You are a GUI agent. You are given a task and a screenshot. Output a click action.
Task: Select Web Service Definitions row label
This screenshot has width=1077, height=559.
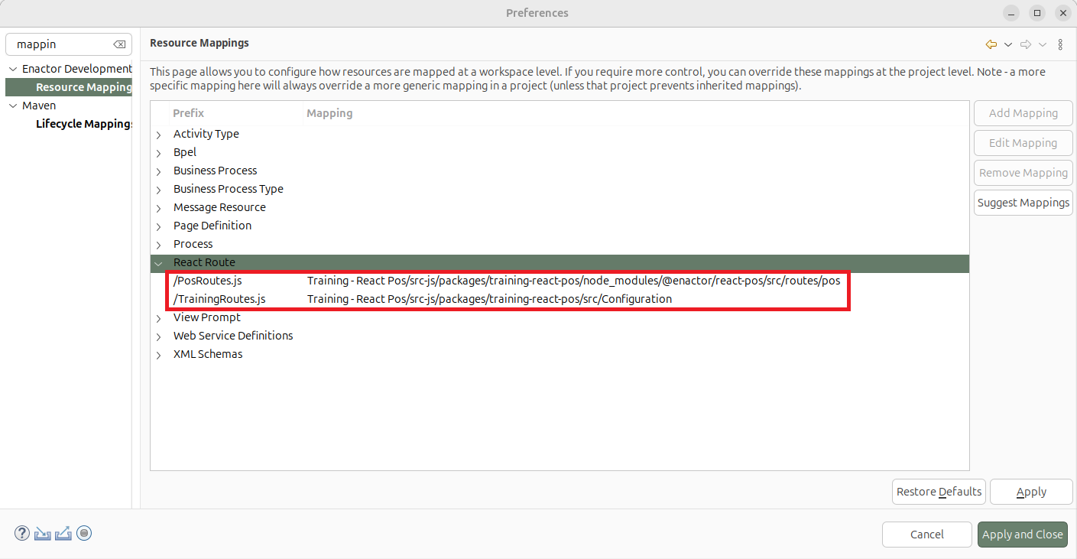(233, 336)
